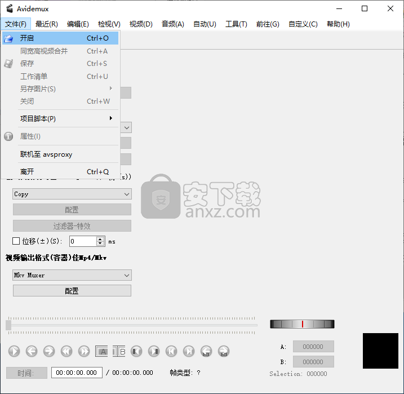Image resolution: width=404 pixels, height=394 pixels.
Task: Open the 最近(R) menu
Action: click(47, 24)
